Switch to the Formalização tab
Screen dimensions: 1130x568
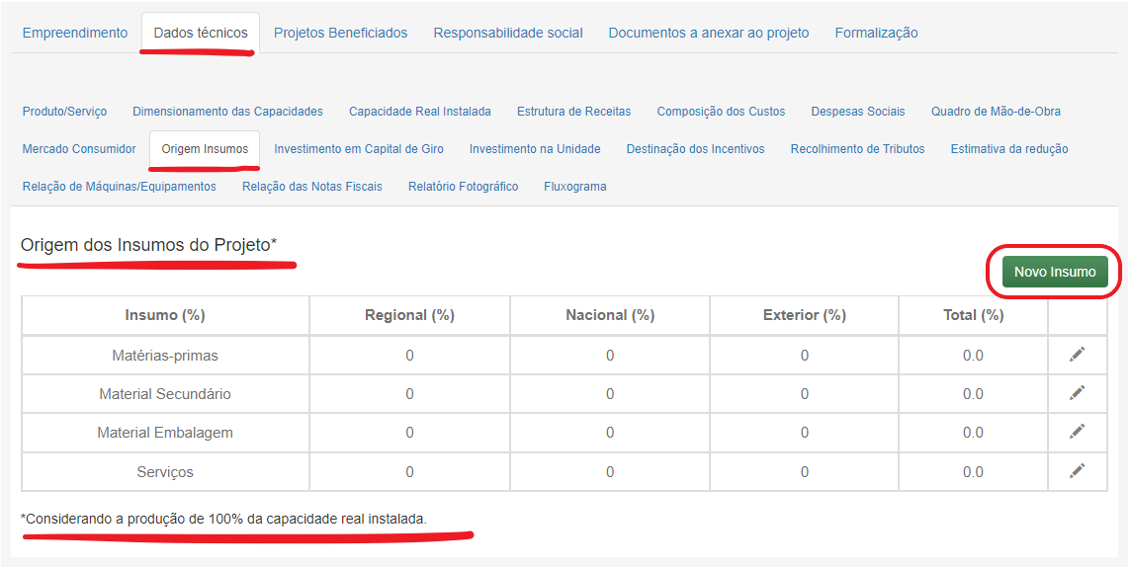876,34
